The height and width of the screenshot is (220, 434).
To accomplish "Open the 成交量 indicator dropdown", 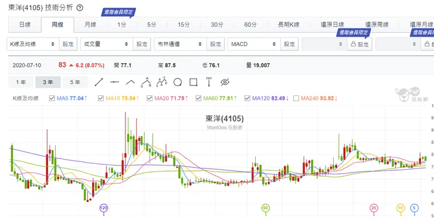I will coord(107,44).
